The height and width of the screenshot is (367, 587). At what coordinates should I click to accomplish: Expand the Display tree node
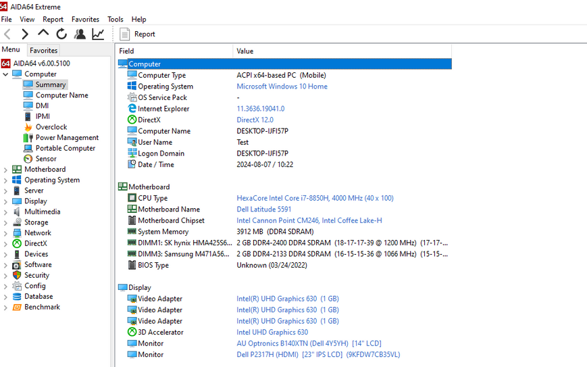(5, 201)
